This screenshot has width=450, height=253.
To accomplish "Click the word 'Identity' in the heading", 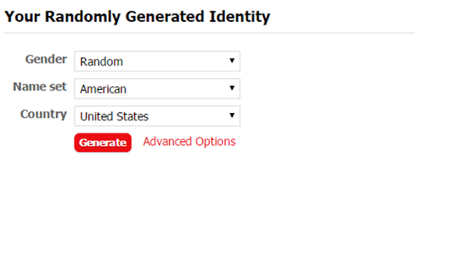I will point(240,17).
